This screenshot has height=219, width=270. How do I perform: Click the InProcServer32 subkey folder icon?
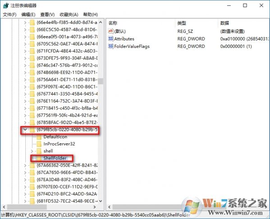click(x=39, y=144)
